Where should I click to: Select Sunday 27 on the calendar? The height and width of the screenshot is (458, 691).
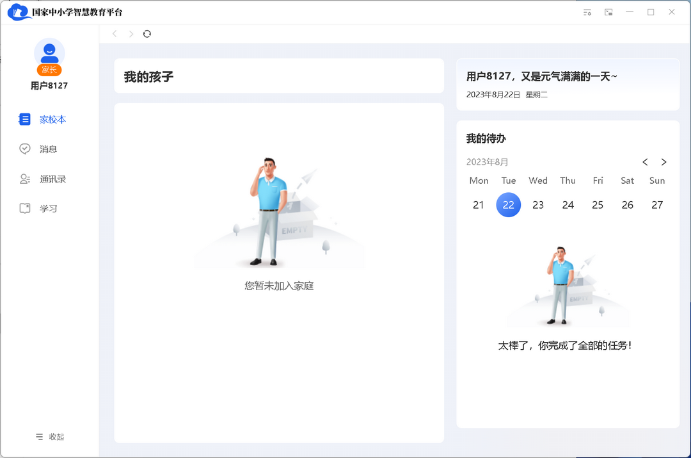(656, 204)
